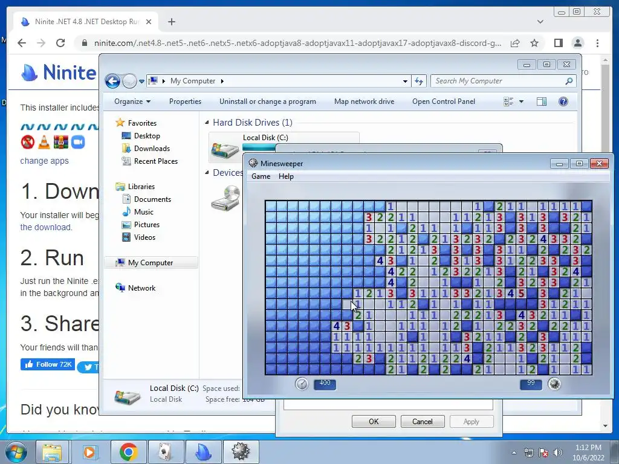
Task: Click the Explorer refresh button
Action: 418,81
